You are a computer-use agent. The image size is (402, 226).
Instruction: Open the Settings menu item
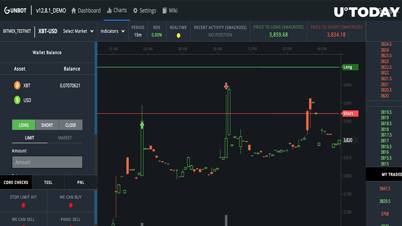[144, 11]
